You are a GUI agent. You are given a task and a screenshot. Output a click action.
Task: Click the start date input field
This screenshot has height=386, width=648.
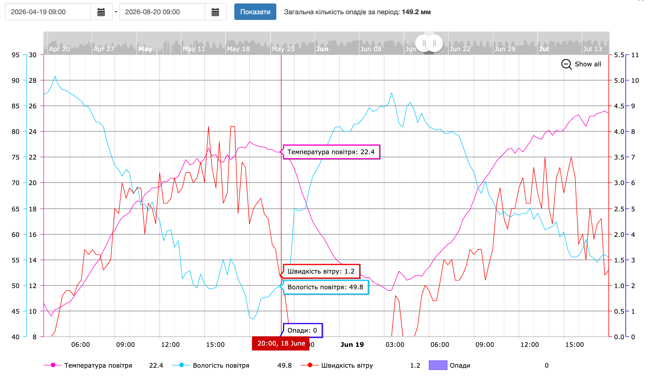(x=48, y=12)
